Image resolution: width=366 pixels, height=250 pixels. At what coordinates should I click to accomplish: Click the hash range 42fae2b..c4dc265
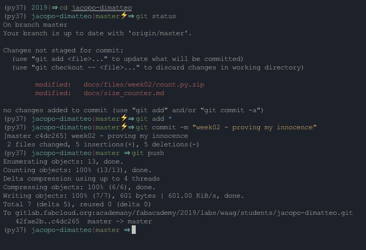coord(47,221)
